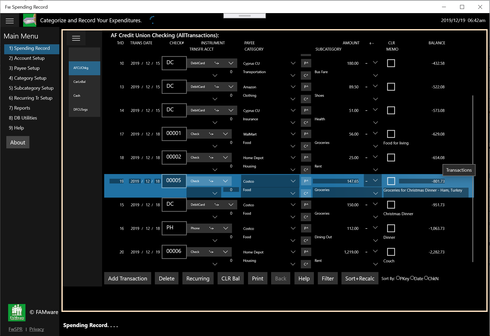
Task: Toggle the main hamburger menu icon
Action: click(x=10, y=21)
